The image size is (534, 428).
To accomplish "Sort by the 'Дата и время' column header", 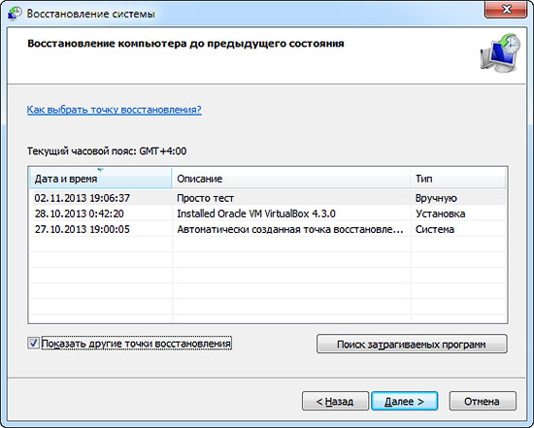I will click(x=101, y=179).
